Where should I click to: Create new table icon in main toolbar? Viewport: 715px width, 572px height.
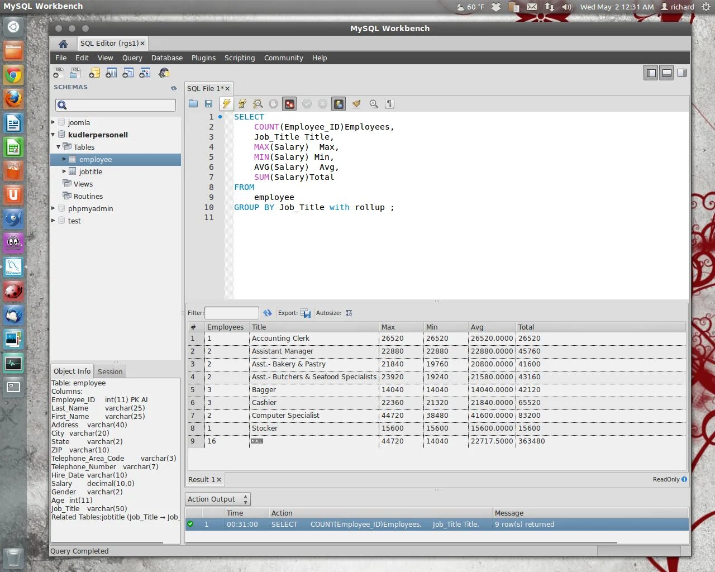point(111,73)
